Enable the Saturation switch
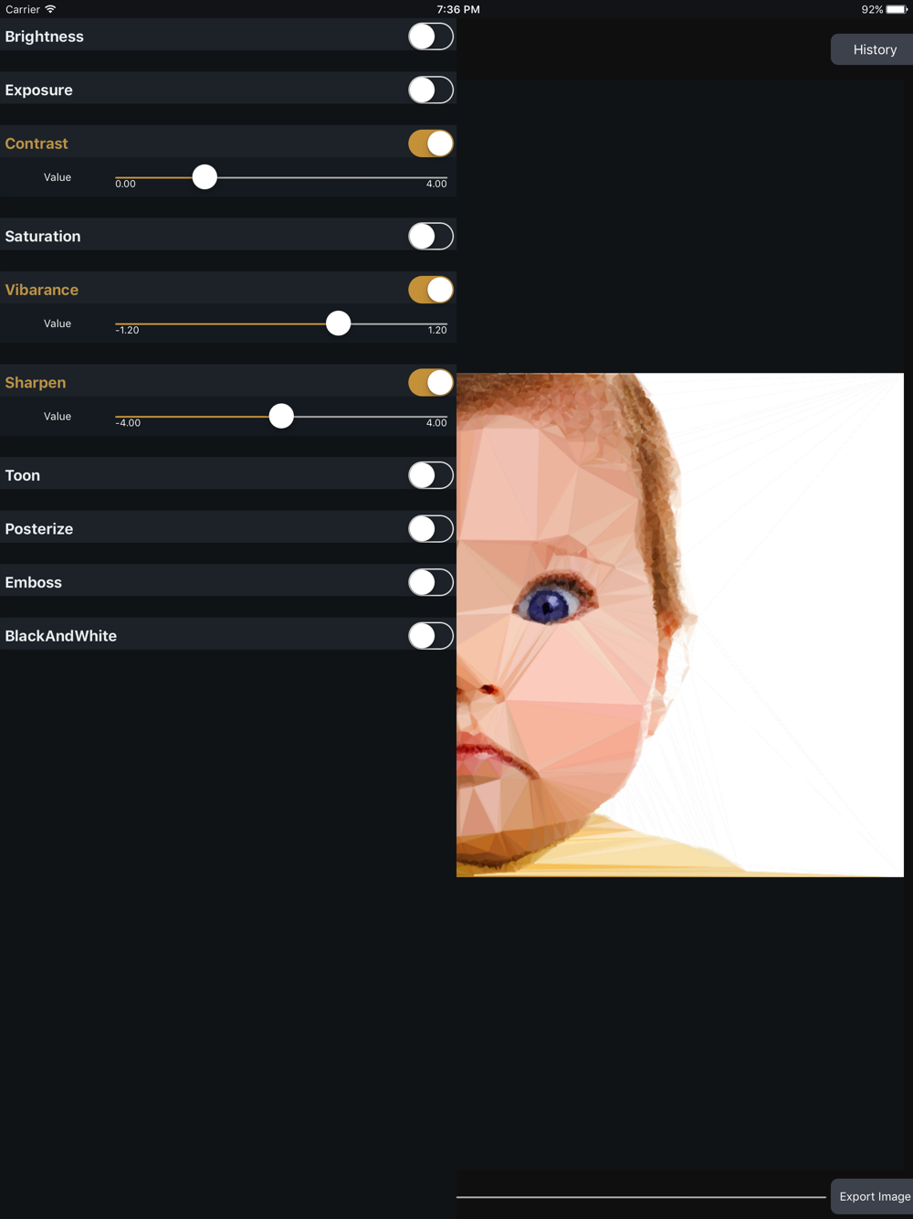The image size is (913, 1219). (x=431, y=237)
